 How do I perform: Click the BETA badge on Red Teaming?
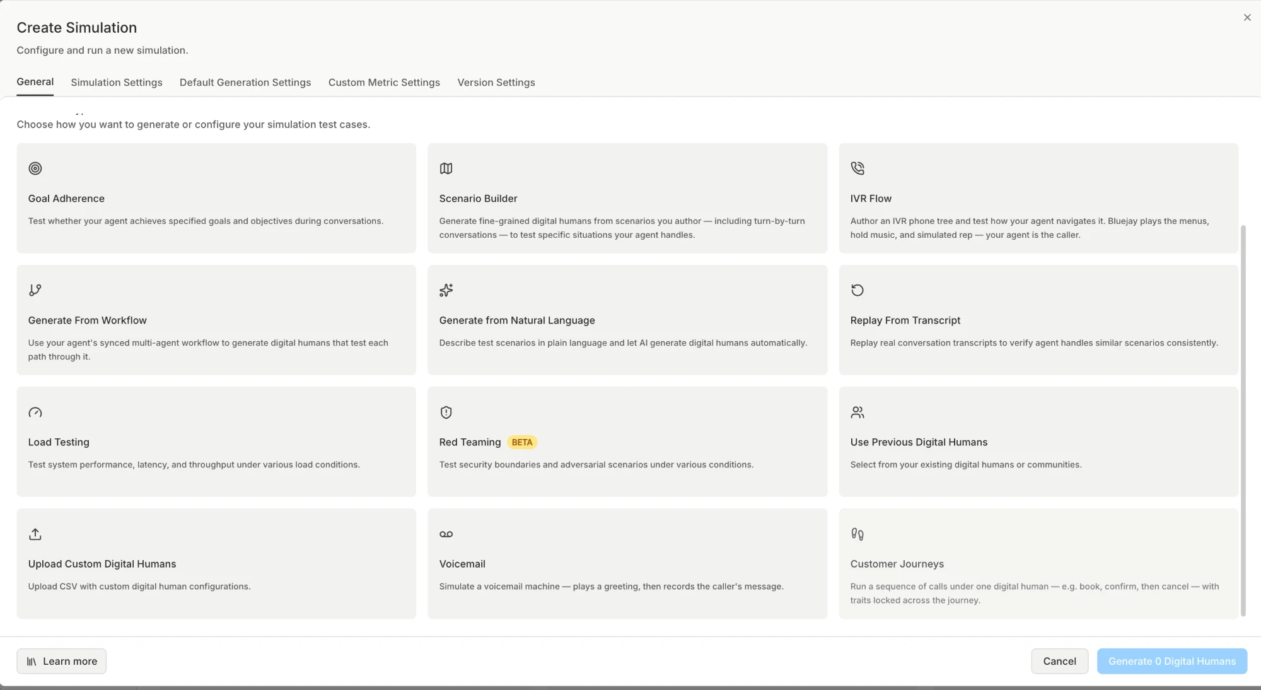[522, 442]
